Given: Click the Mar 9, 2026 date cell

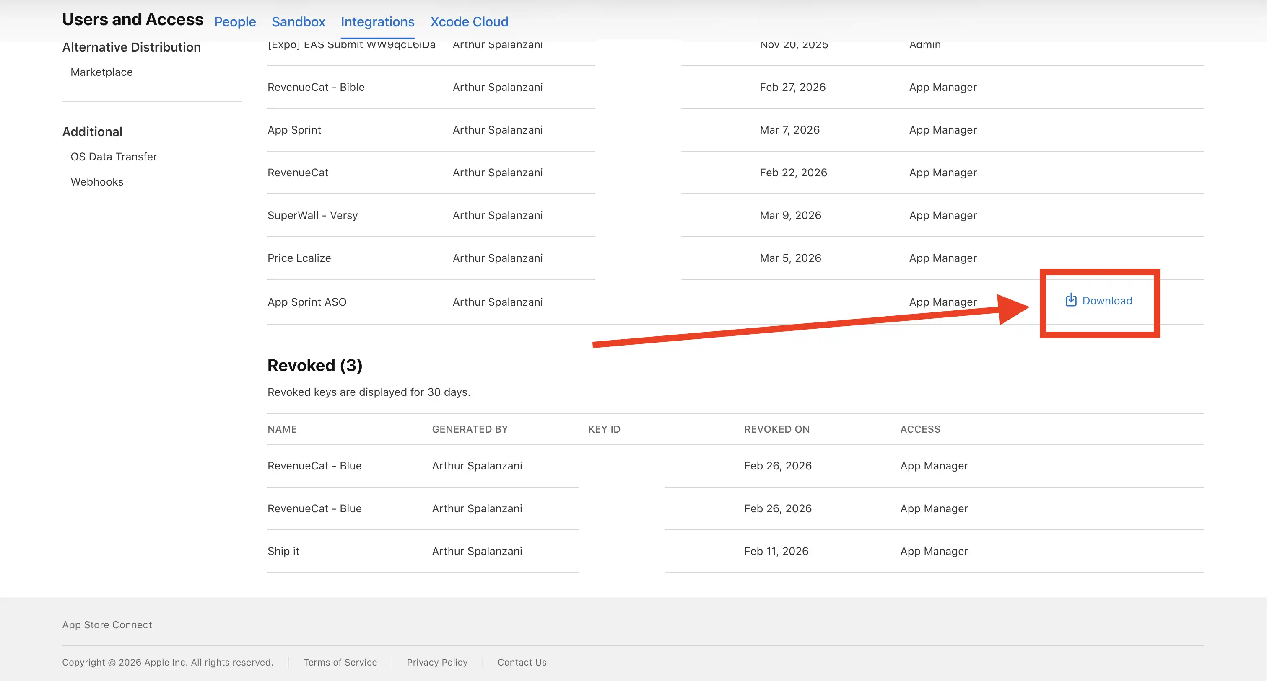Looking at the screenshot, I should (x=790, y=215).
